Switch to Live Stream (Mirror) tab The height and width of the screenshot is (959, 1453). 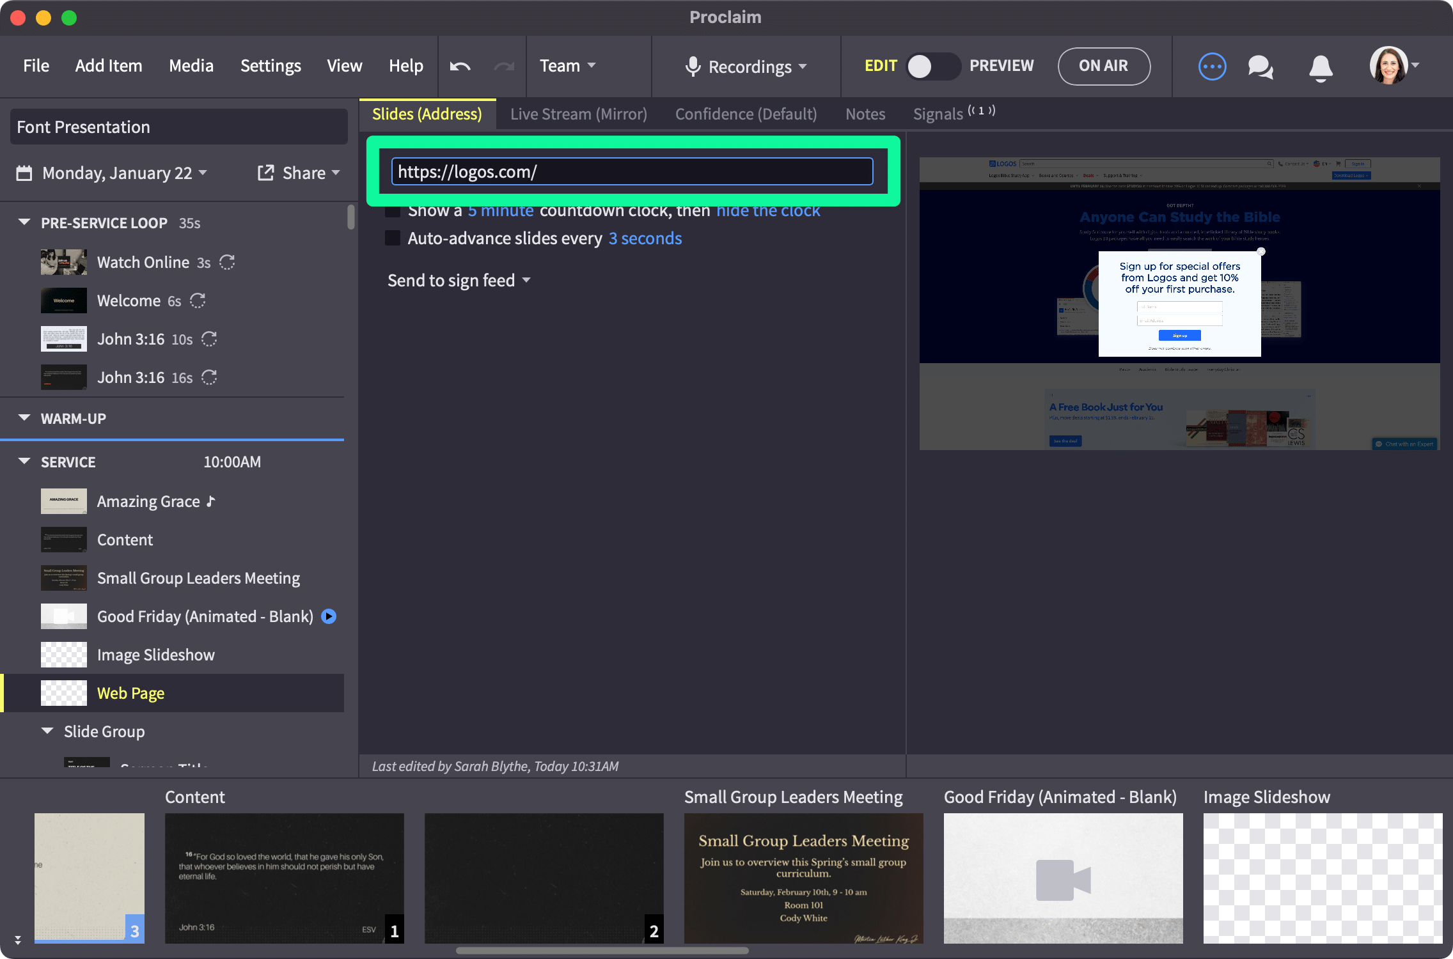tap(579, 114)
